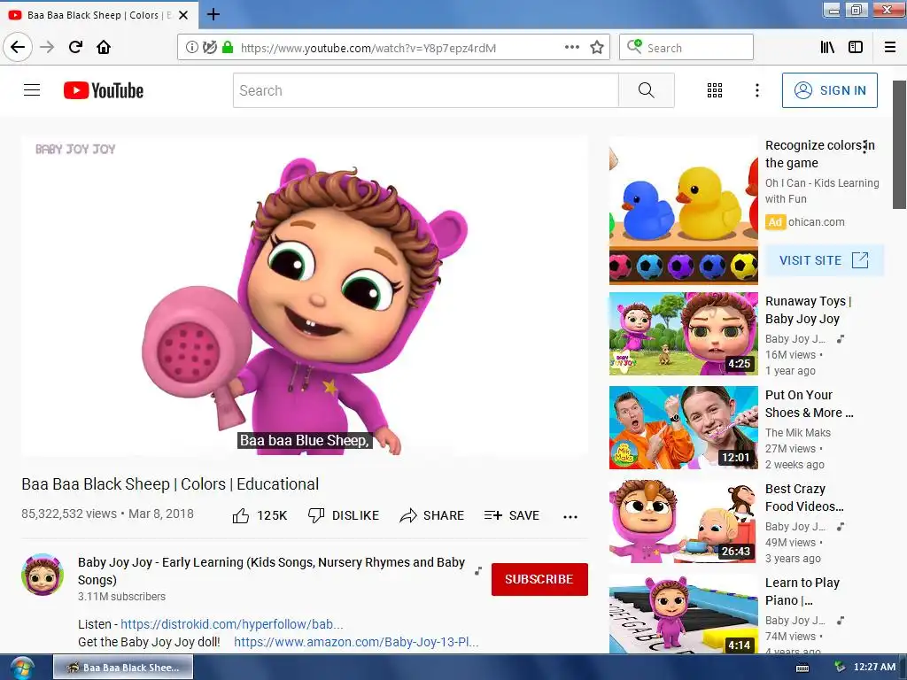
Task: Open page actions three-dot menu in address bar
Action: pos(571,48)
